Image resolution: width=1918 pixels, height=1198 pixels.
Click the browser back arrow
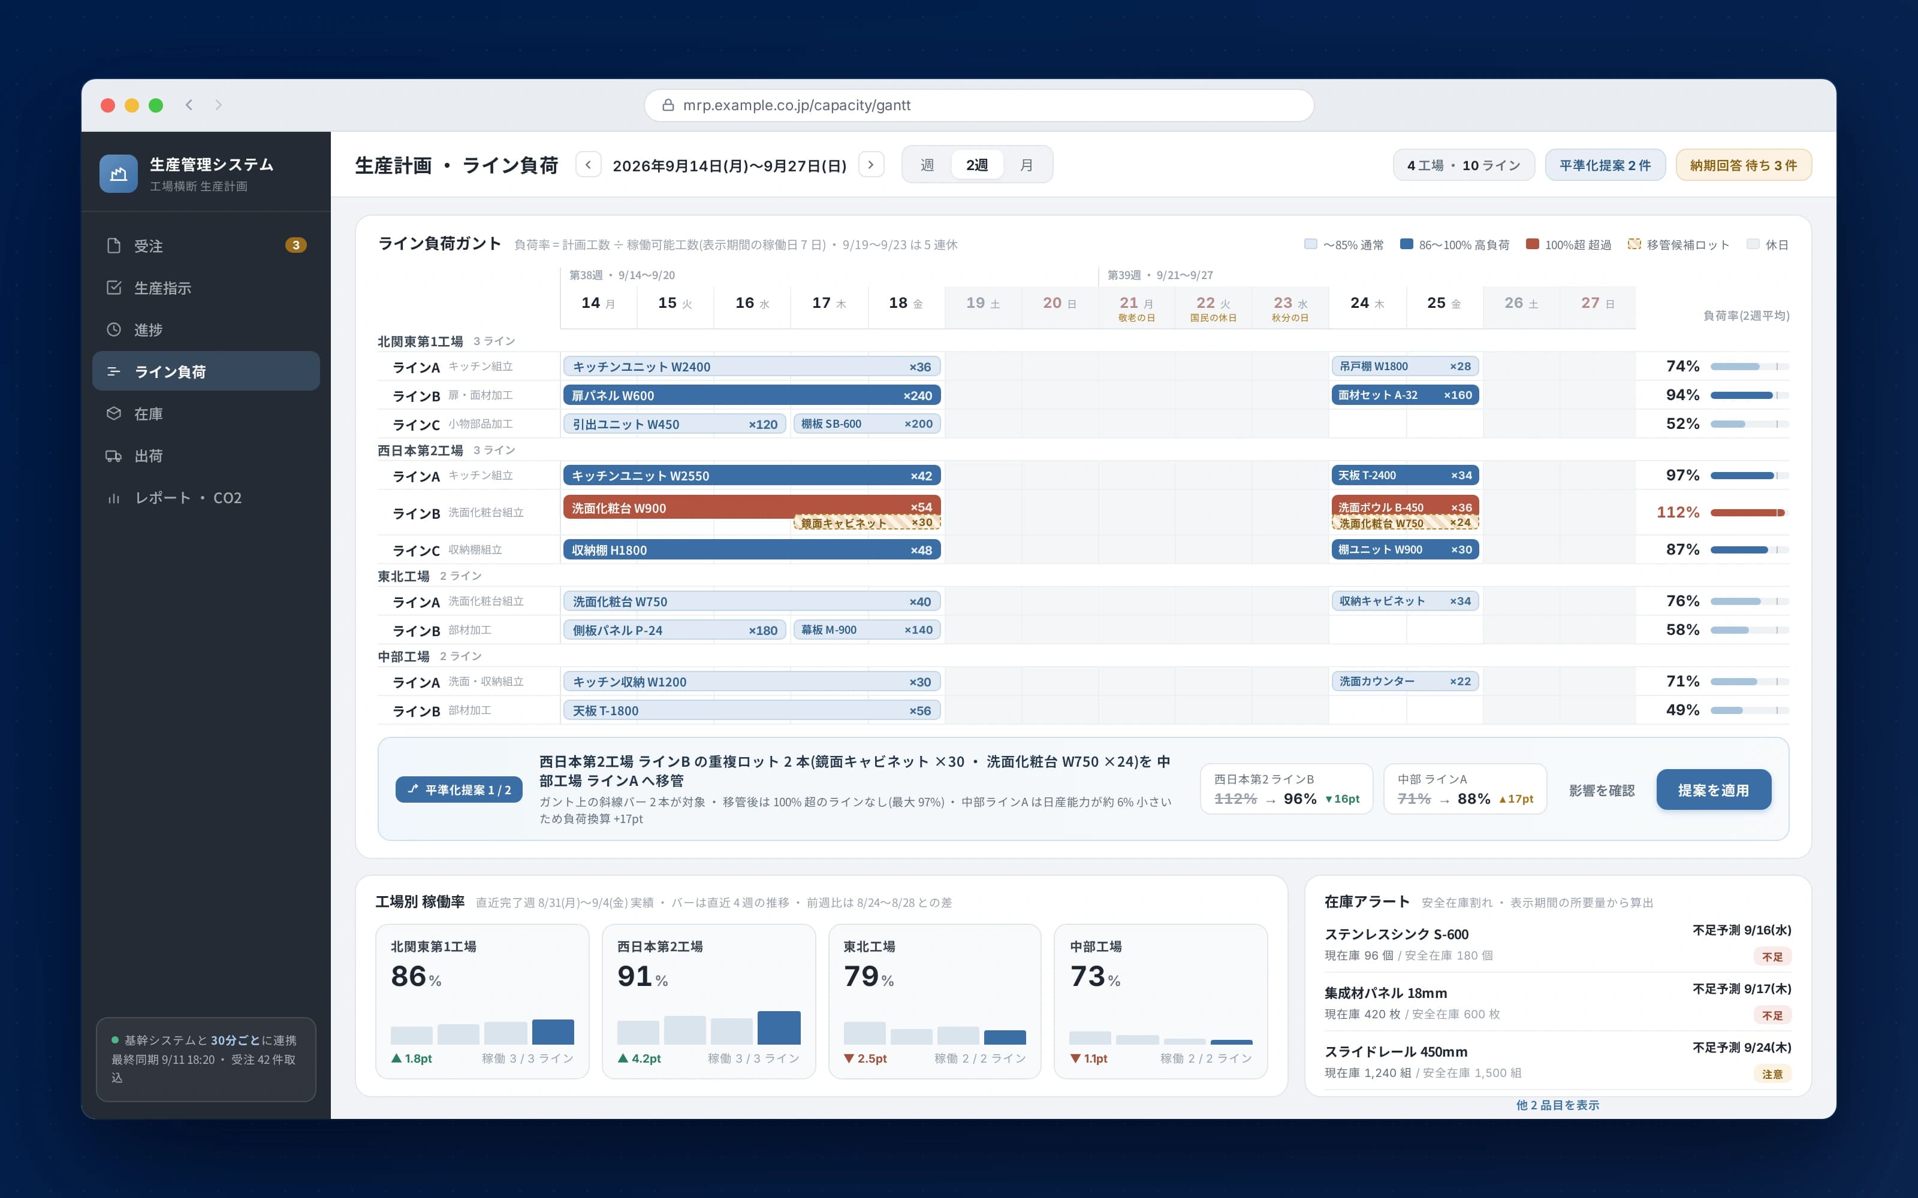[x=189, y=105]
